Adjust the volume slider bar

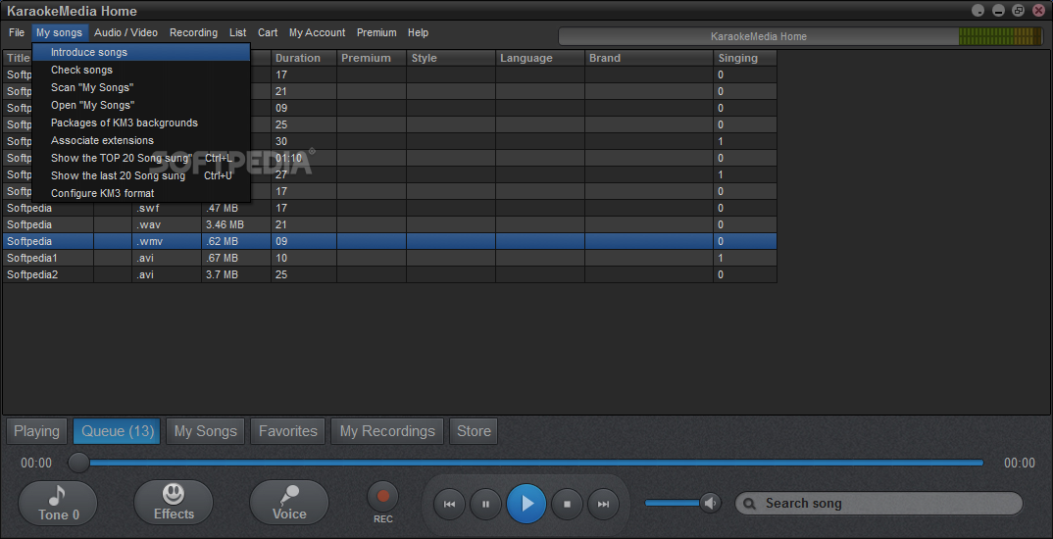673,502
